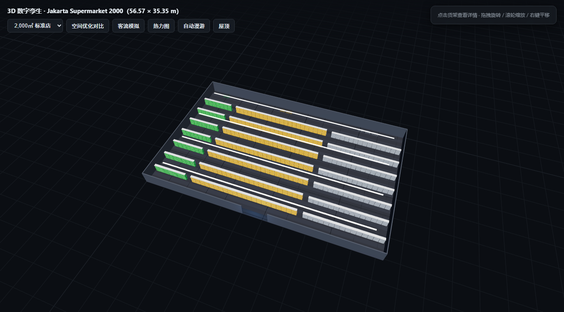The width and height of the screenshot is (564, 312).
Task: Start the 客流模拟 simulation
Action: point(128,26)
